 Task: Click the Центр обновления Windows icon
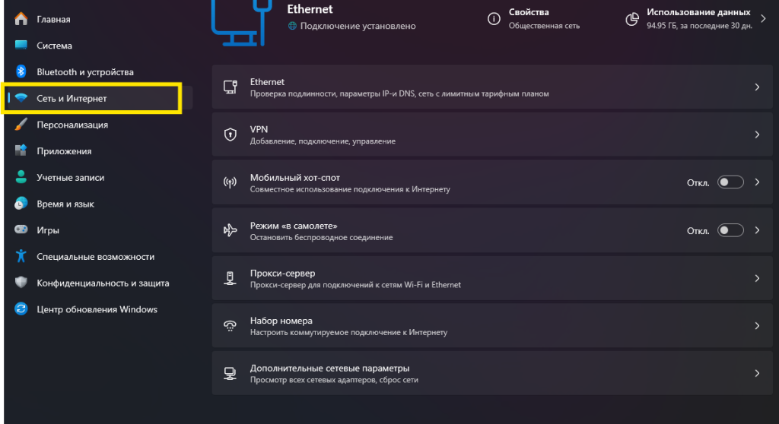(x=21, y=309)
